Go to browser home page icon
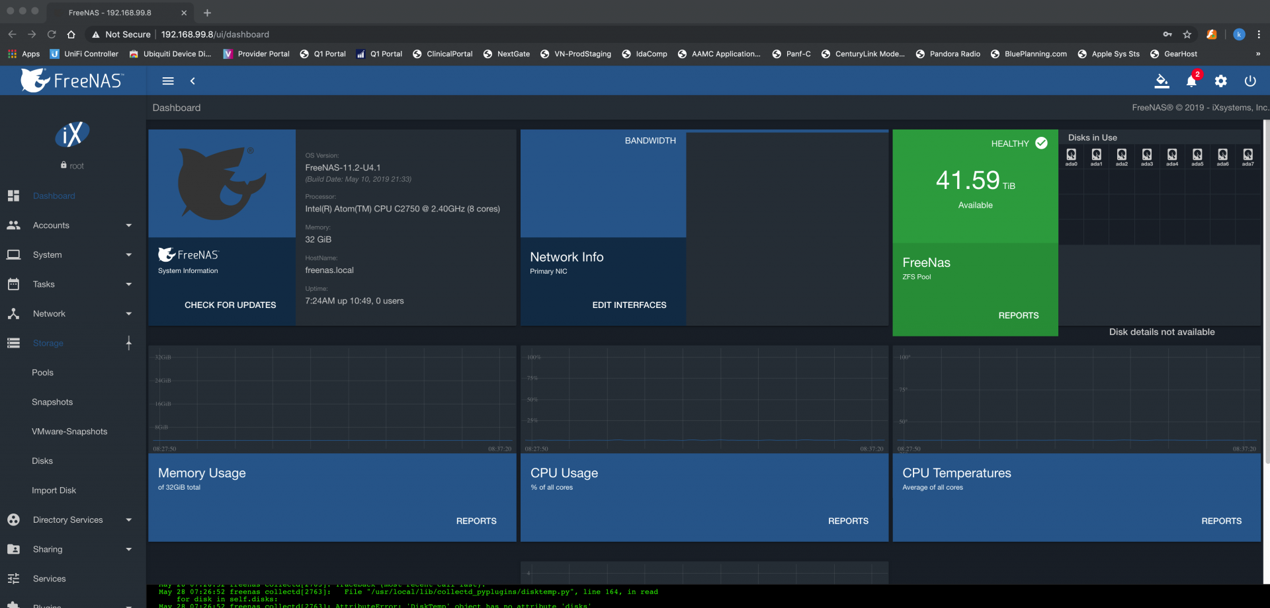This screenshot has height=608, width=1270. pos(71,34)
